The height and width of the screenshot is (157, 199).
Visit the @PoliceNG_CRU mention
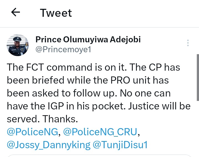(x=100, y=132)
